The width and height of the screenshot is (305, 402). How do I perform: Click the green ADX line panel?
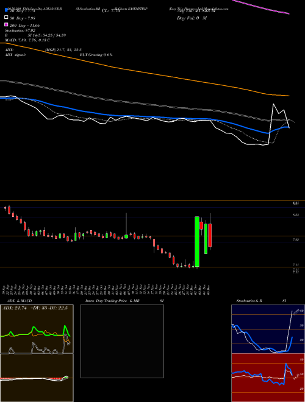coord(37,329)
